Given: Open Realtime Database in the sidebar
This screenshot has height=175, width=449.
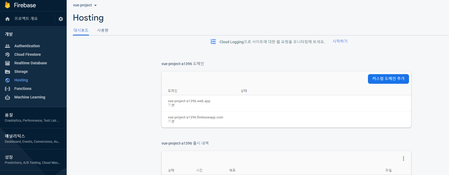Looking at the screenshot, I should pyautogui.click(x=31, y=63).
